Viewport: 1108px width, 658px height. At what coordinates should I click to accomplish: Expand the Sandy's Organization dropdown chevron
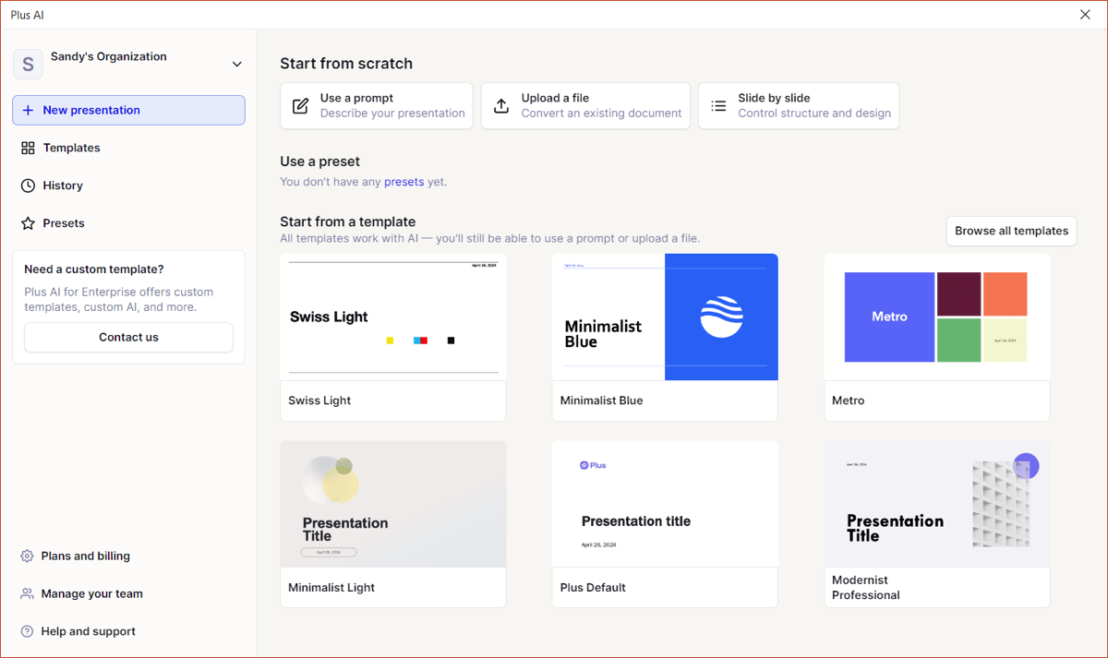pos(237,64)
